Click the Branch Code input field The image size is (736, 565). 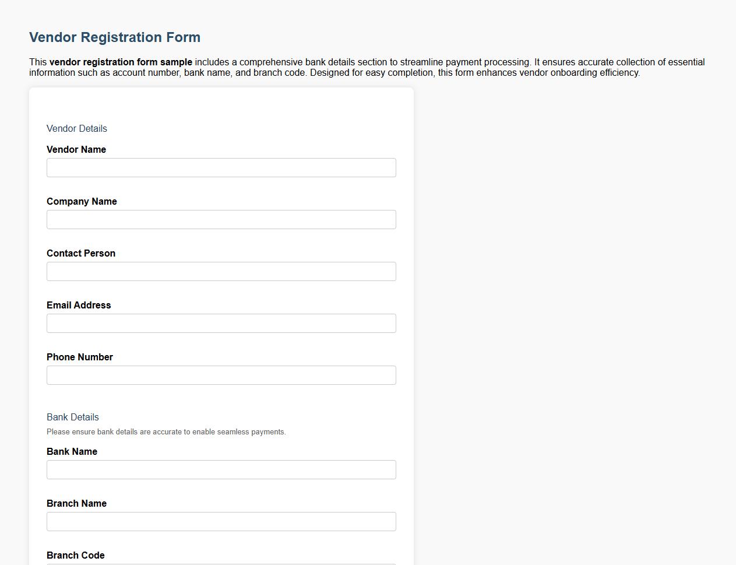221,563
